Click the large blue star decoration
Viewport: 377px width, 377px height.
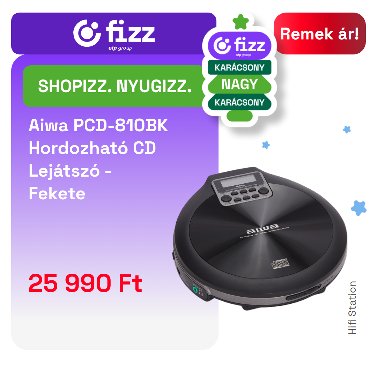[x=359, y=208]
